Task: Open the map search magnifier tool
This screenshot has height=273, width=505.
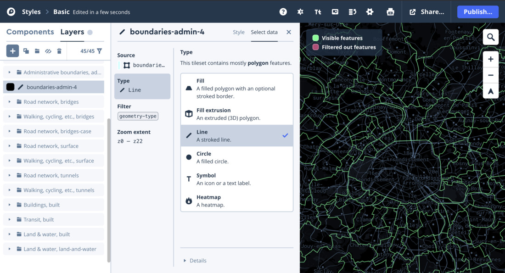Action: click(x=491, y=36)
